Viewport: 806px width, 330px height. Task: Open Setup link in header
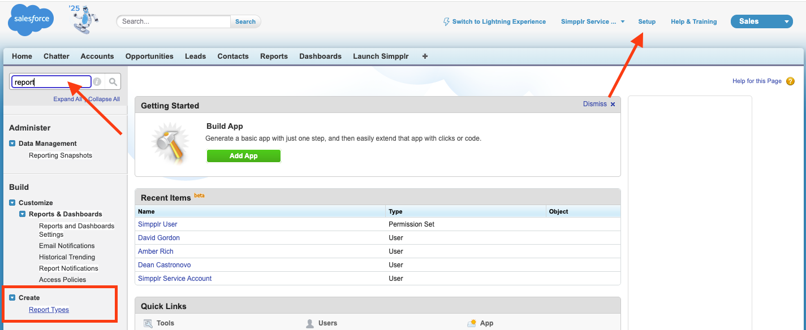click(x=647, y=21)
